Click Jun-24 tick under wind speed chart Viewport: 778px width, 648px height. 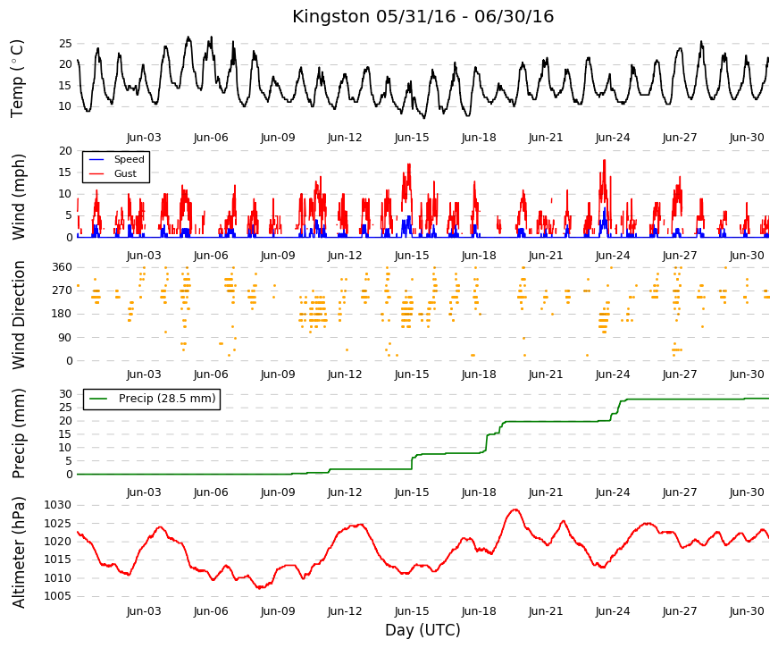[x=613, y=256]
